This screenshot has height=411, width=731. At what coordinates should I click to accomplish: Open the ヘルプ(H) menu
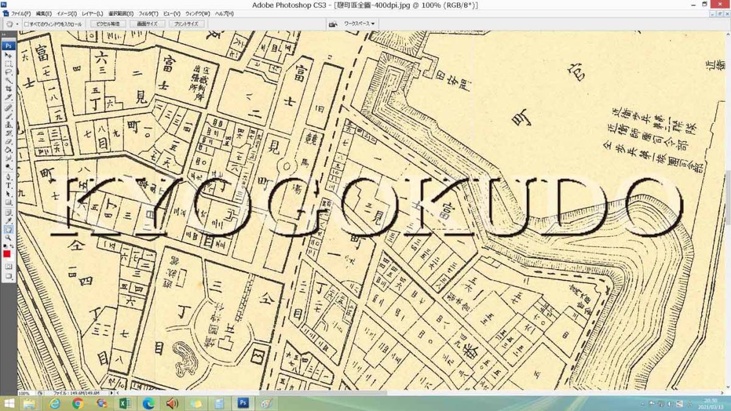(224, 13)
